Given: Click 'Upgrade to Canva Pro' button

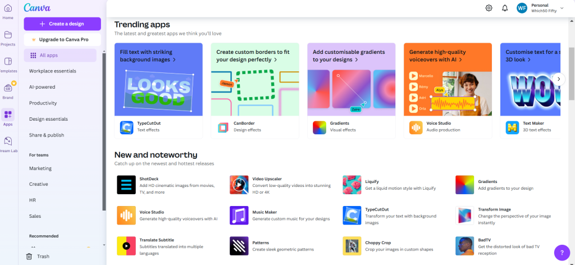Looking at the screenshot, I should pos(62,40).
